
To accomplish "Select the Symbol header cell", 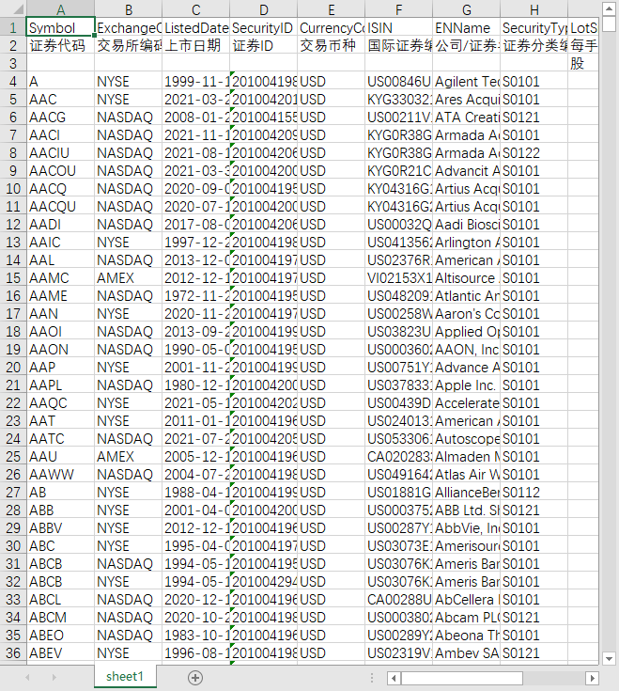I will (61, 28).
